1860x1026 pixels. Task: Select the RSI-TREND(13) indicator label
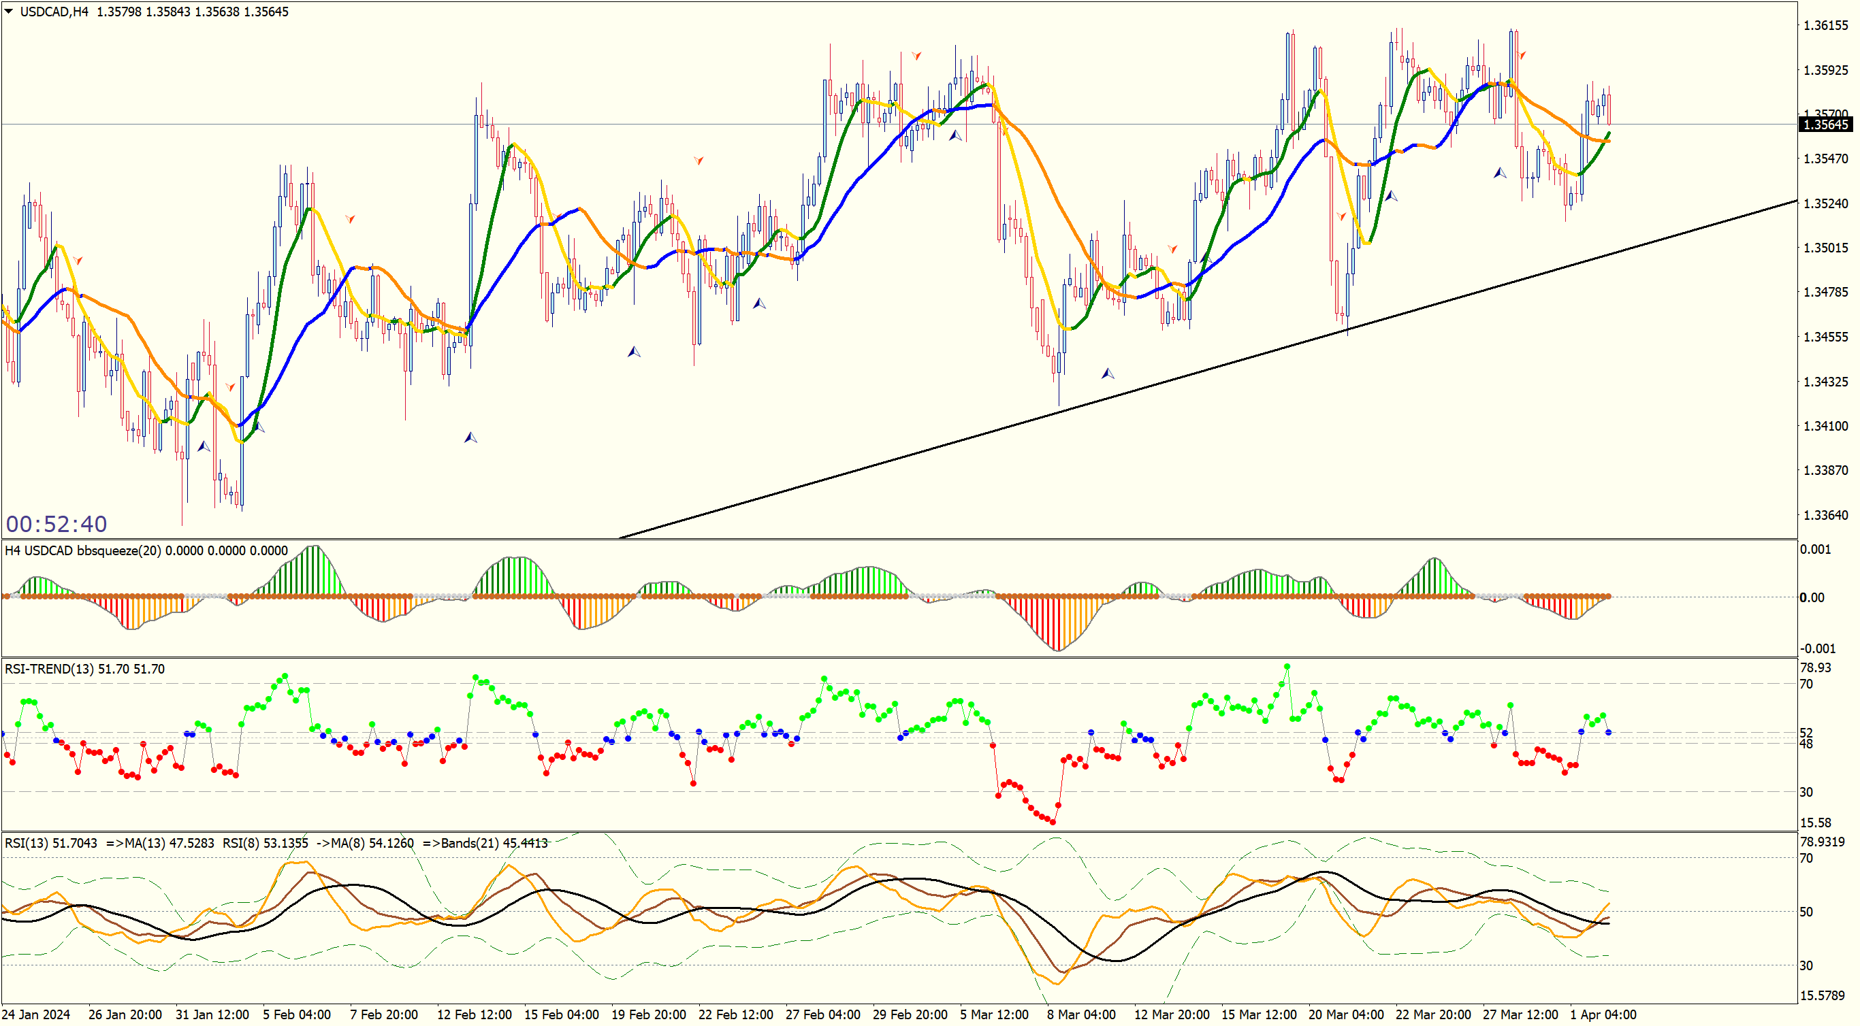tap(49, 669)
